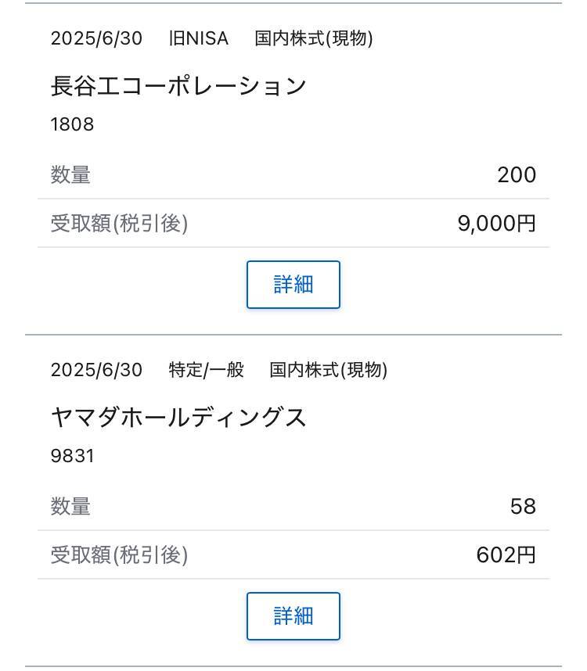Image resolution: width=587 pixels, height=671 pixels.
Task: Click 2025/6/30 date of second entry
Action: click(96, 370)
